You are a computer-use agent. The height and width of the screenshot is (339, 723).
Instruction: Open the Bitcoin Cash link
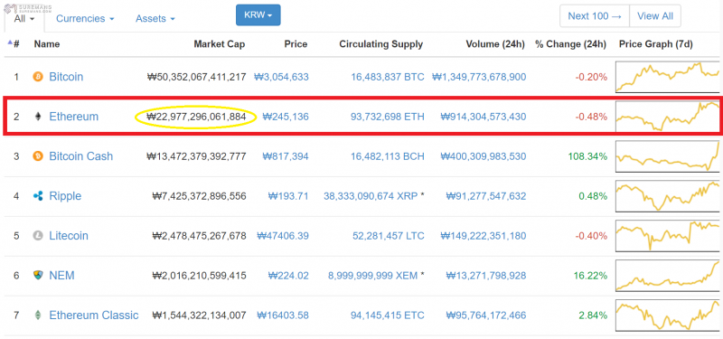[x=80, y=156]
